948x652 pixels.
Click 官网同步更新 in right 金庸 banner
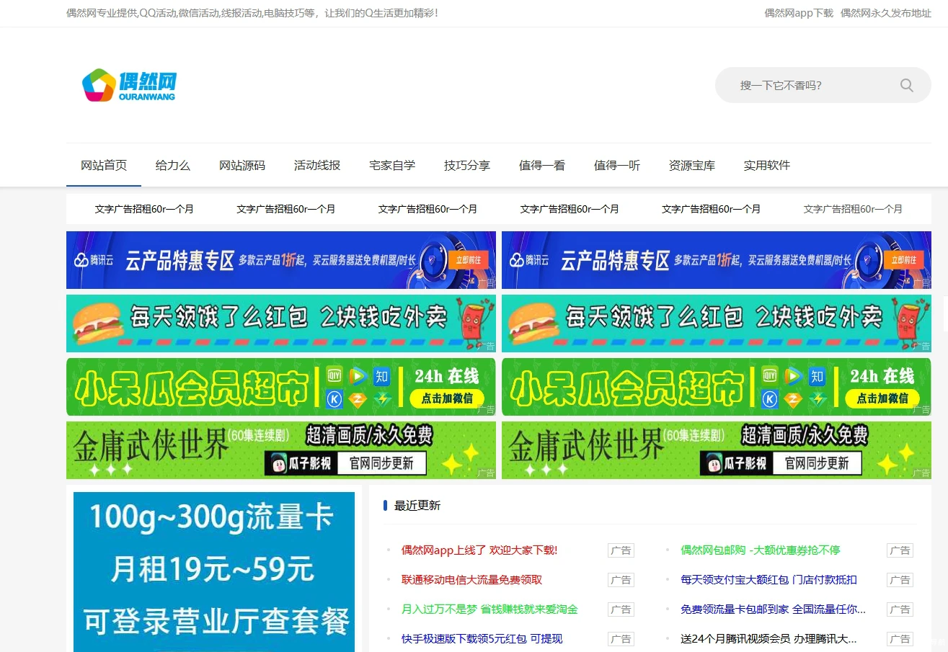[x=817, y=463]
